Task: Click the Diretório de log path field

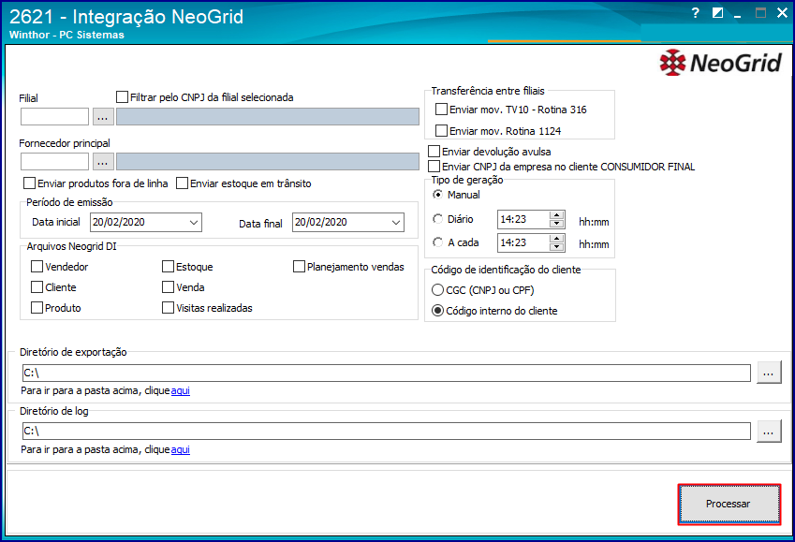Action: 387,432
